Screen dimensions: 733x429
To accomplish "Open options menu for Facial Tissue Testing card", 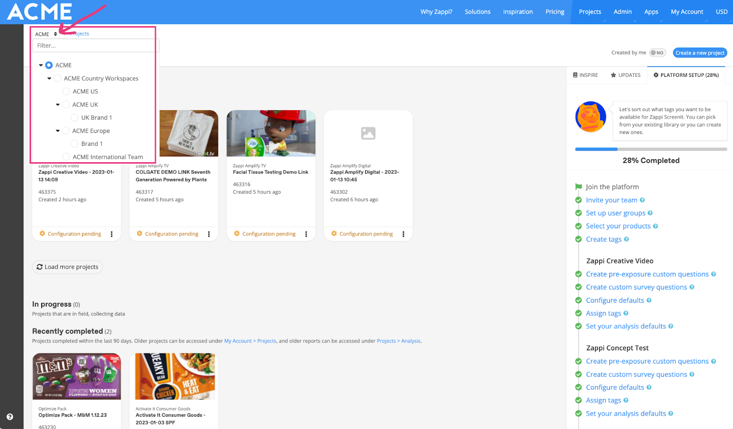I will pos(306,234).
